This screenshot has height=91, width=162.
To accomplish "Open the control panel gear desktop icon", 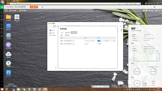I will pyautogui.click(x=8, y=35).
